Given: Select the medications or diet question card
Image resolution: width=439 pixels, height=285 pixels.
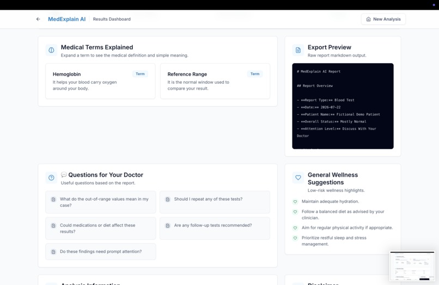Looking at the screenshot, I should pos(101,228).
